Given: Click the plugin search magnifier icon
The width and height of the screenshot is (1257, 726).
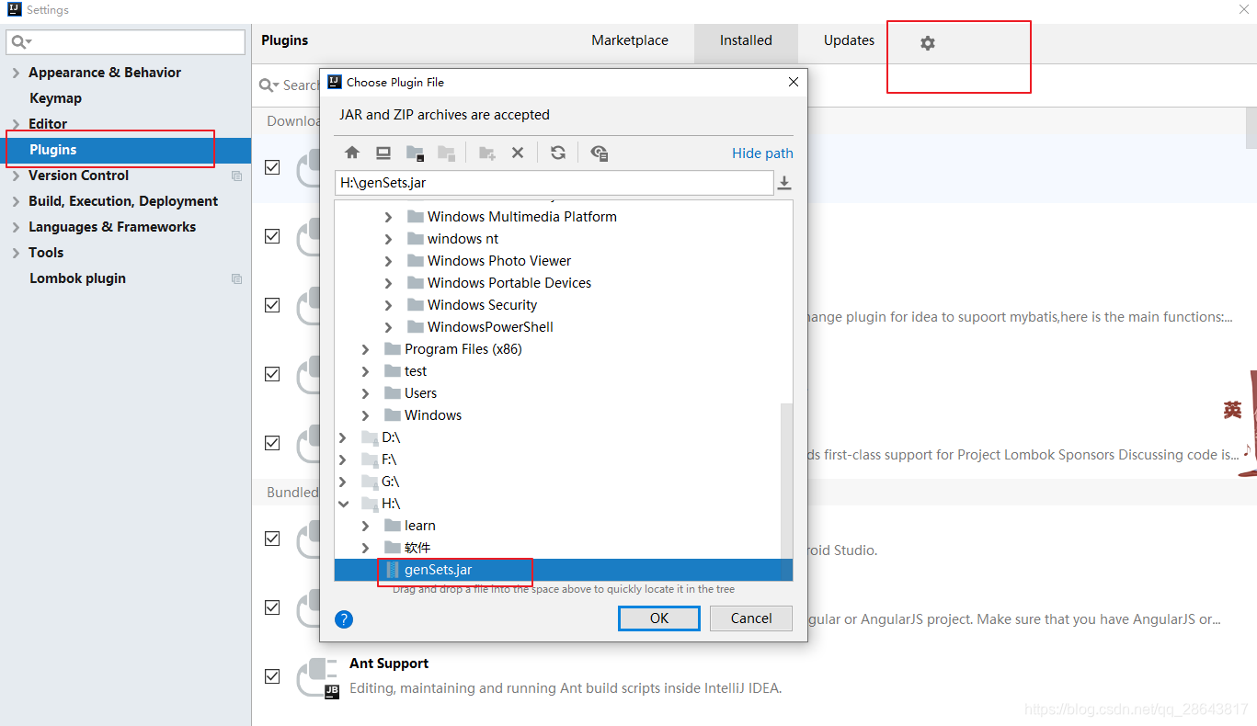Looking at the screenshot, I should pyautogui.click(x=269, y=85).
